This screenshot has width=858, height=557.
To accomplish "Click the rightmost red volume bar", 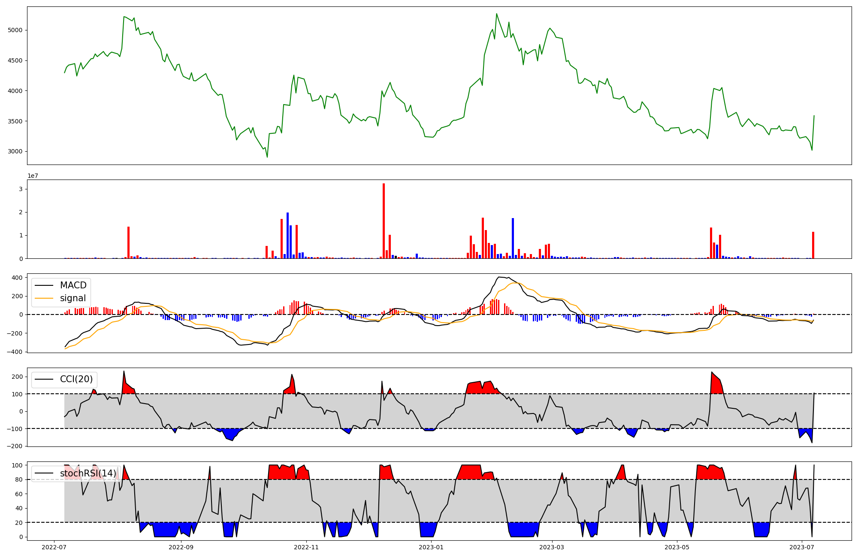I will (x=813, y=245).
